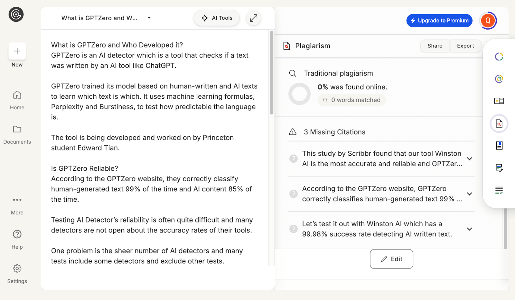
Task: Click question mark icon beside GPTZero website citation
Action: click(x=293, y=194)
